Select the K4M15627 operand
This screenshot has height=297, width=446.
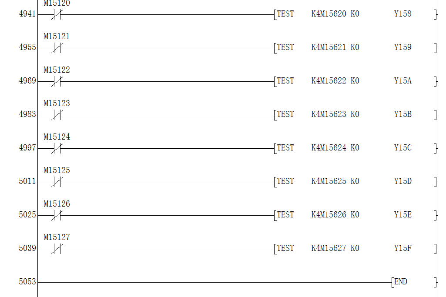(329, 248)
